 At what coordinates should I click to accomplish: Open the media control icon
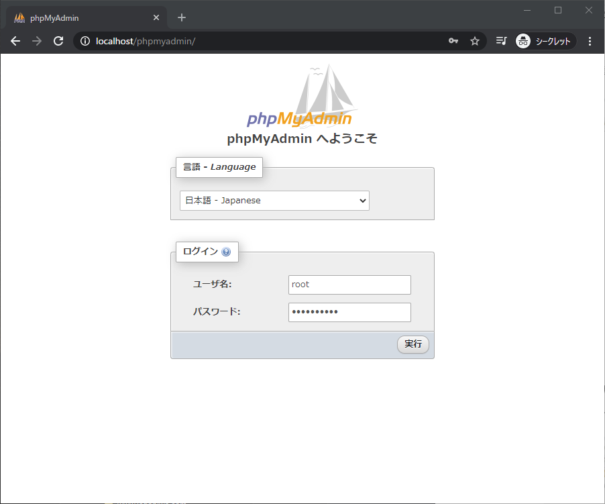pyautogui.click(x=501, y=41)
